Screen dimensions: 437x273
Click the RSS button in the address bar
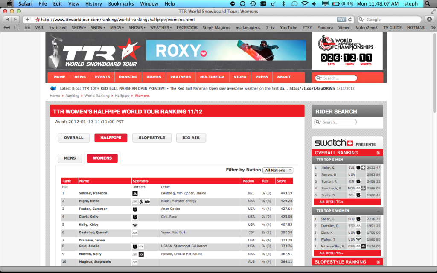(341, 20)
